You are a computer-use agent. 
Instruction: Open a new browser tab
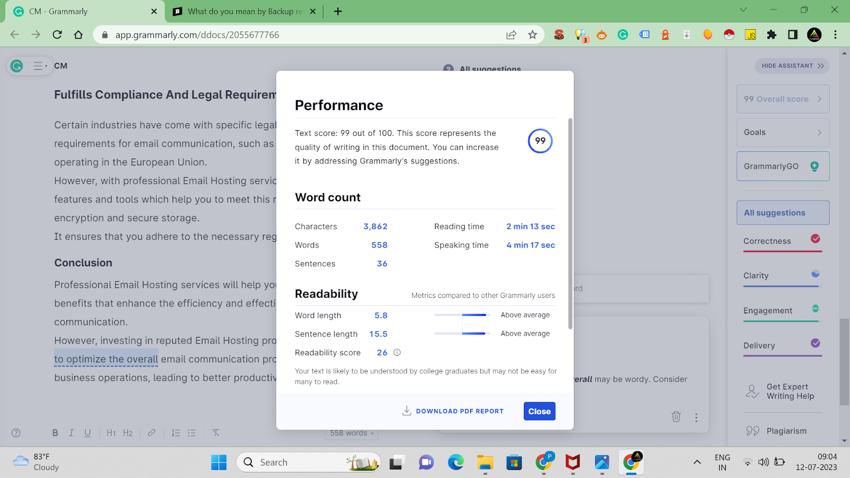pyautogui.click(x=338, y=11)
